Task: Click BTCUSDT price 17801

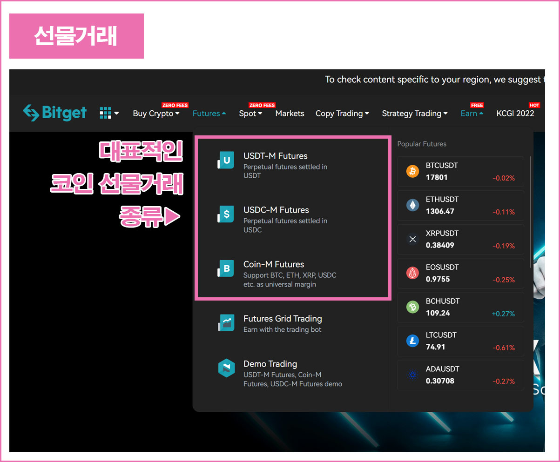Action: tap(436, 177)
